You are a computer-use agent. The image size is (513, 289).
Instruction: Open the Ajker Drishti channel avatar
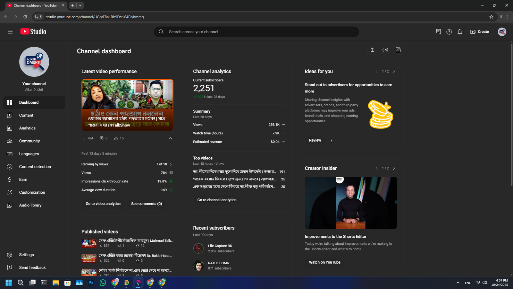[34, 62]
